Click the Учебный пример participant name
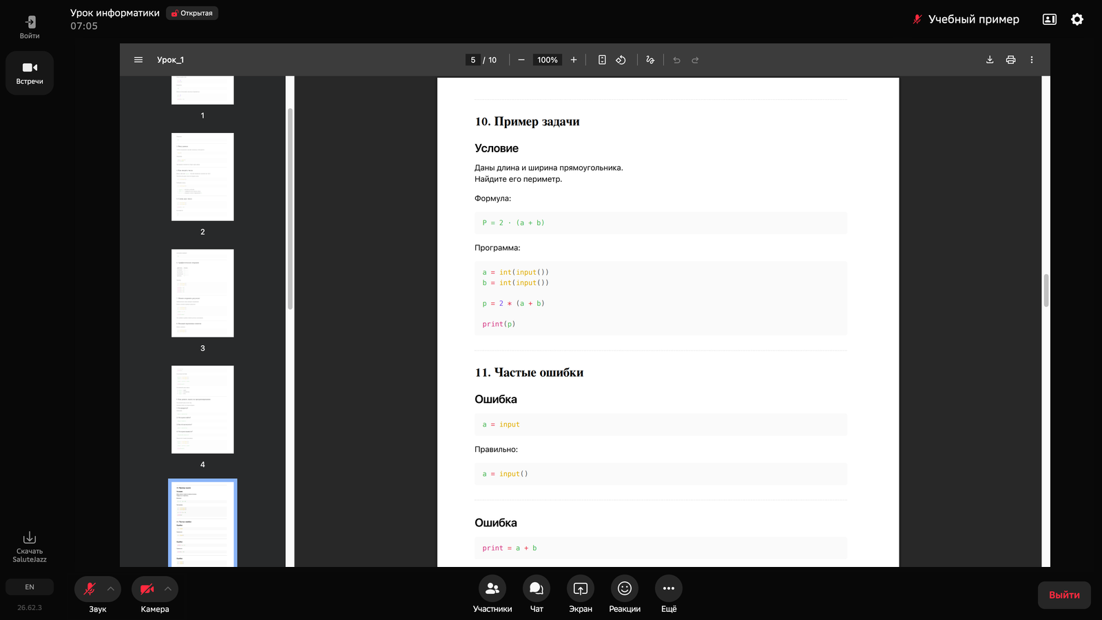The height and width of the screenshot is (620, 1102). 973,19
